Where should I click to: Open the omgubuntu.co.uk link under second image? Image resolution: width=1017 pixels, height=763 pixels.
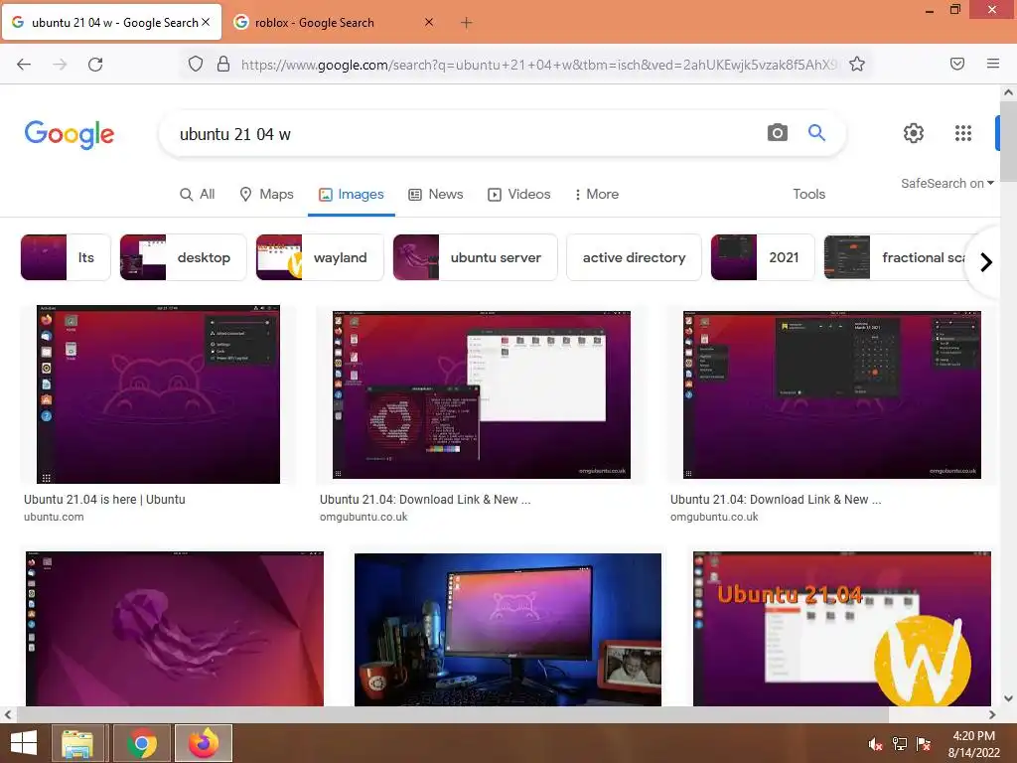pos(363,517)
